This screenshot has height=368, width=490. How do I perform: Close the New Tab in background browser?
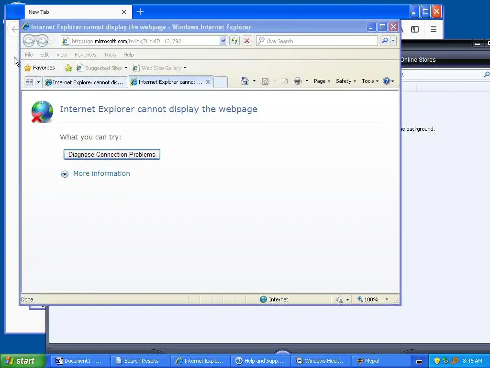[124, 12]
